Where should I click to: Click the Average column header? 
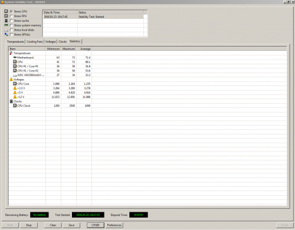click(x=84, y=49)
